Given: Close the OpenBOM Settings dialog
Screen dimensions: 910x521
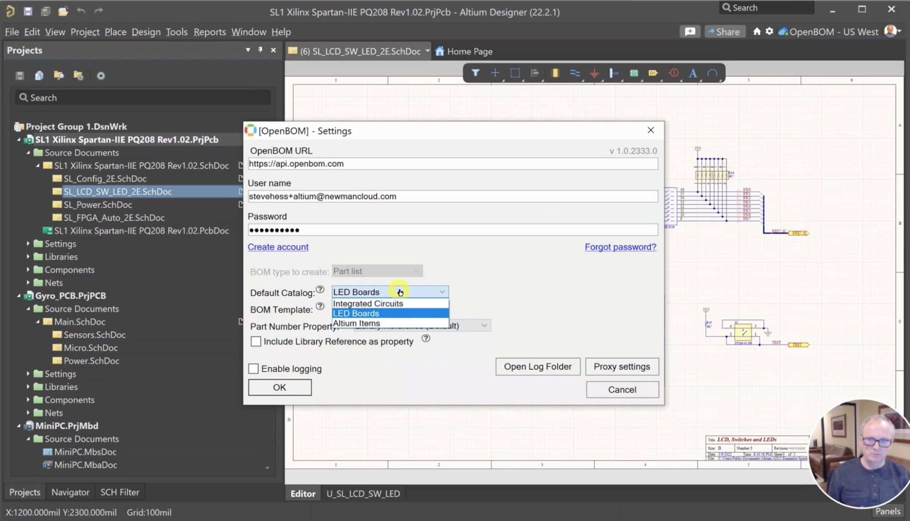Looking at the screenshot, I should [651, 131].
